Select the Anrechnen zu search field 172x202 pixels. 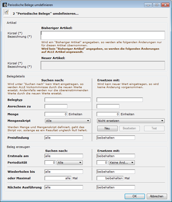tap(56, 106)
